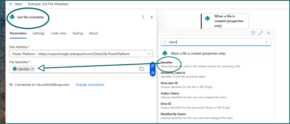The image size is (290, 124).
Task: Click the SharePoint icon beside Get file metadata
Action: pyautogui.click(x=12, y=17)
